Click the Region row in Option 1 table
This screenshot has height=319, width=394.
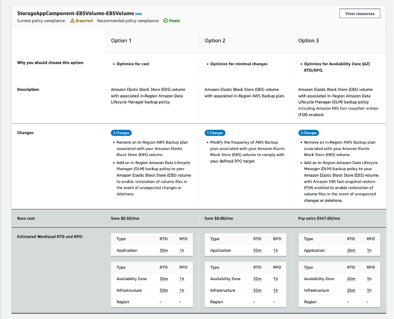pyautogui.click(x=152, y=302)
